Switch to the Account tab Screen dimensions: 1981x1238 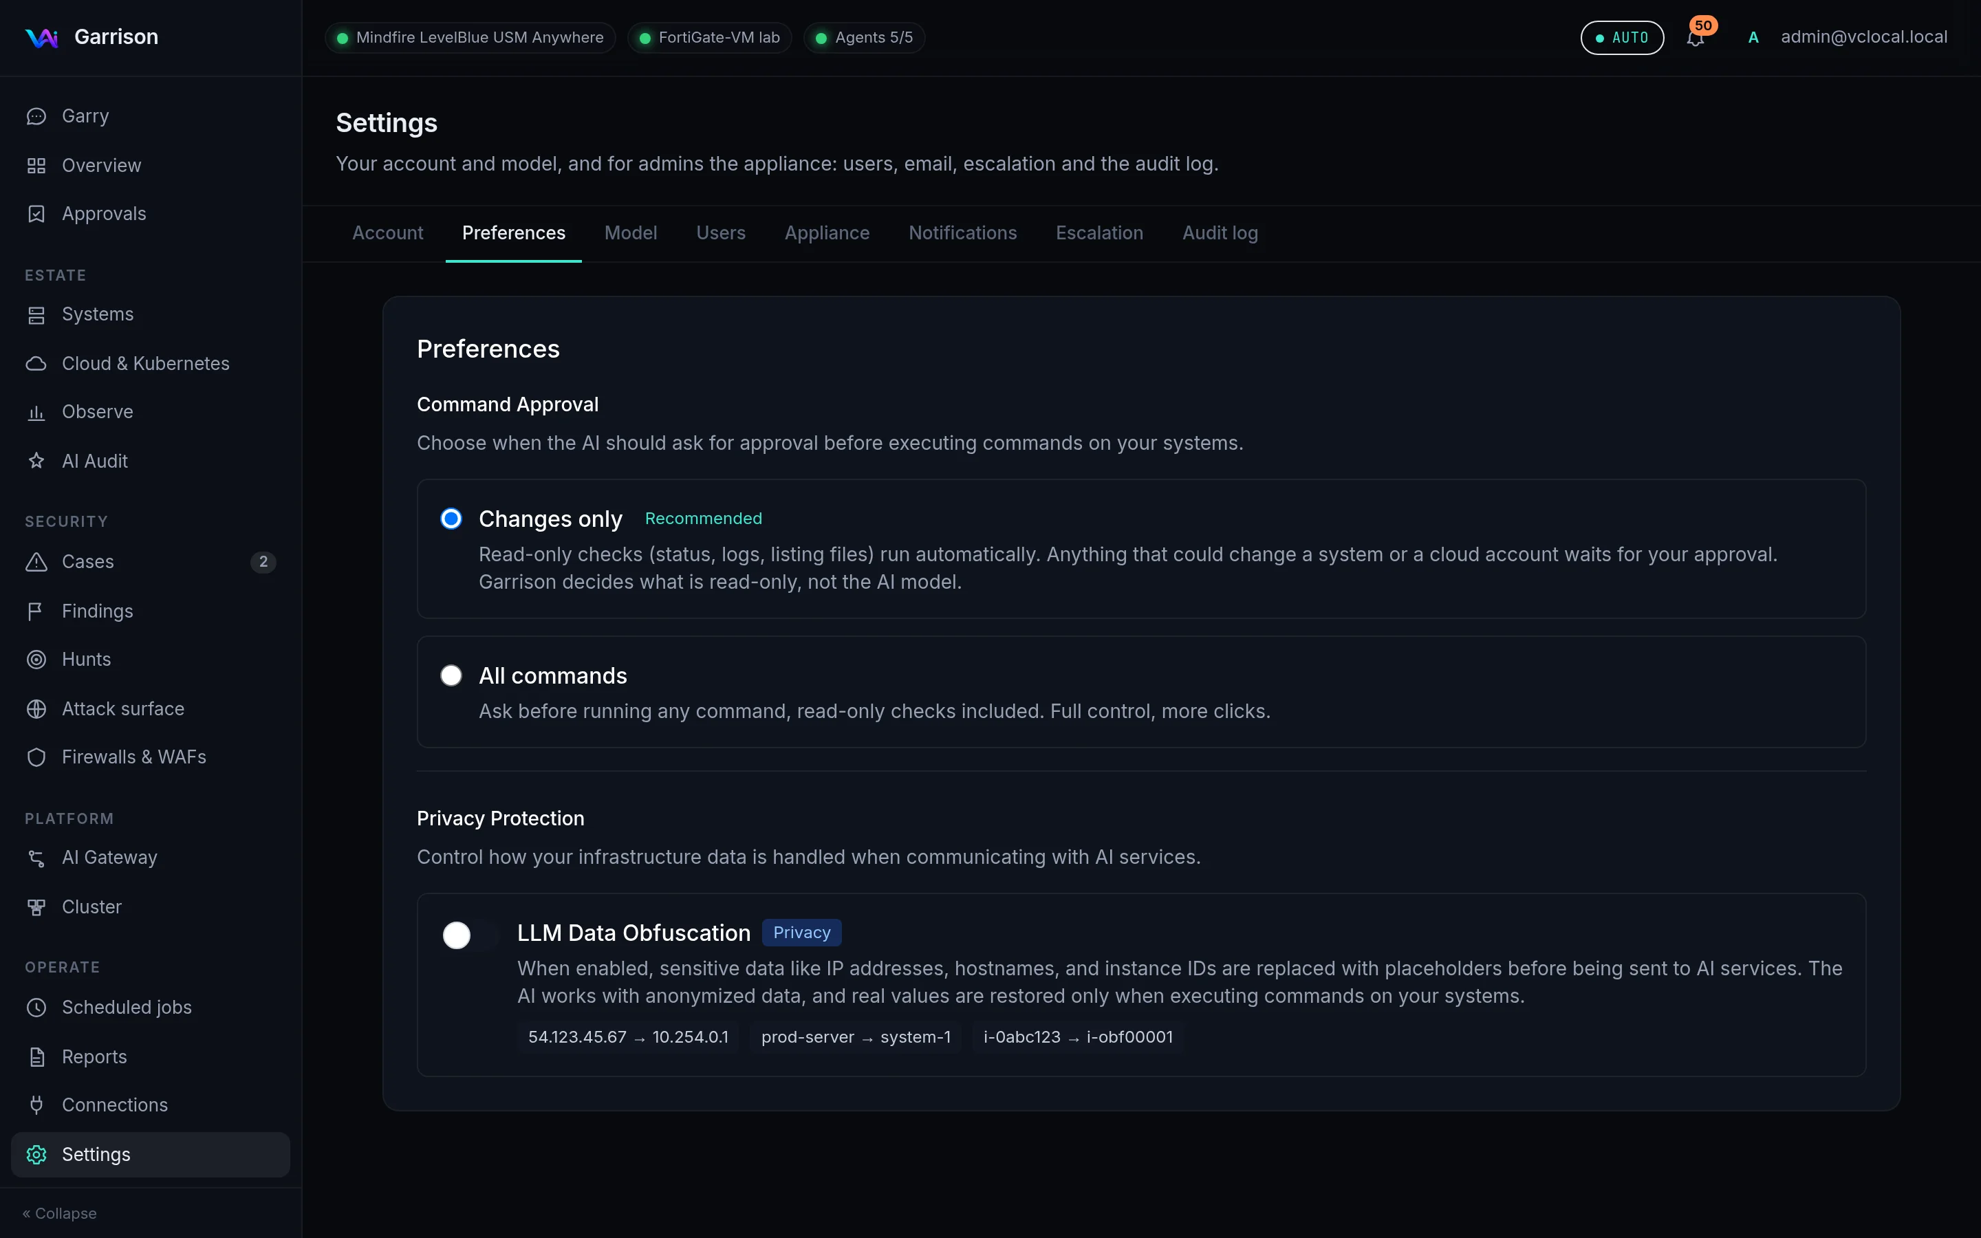[387, 233]
